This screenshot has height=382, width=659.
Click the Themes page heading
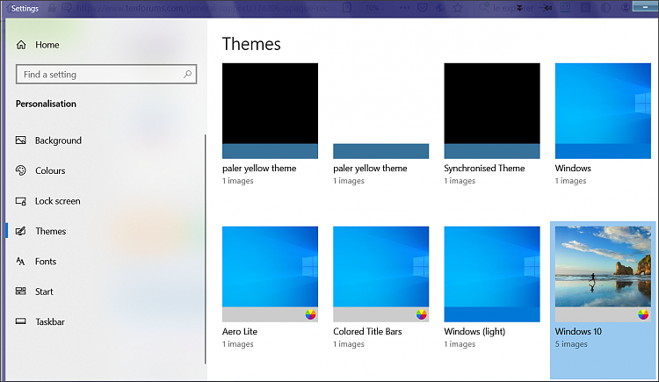(251, 44)
